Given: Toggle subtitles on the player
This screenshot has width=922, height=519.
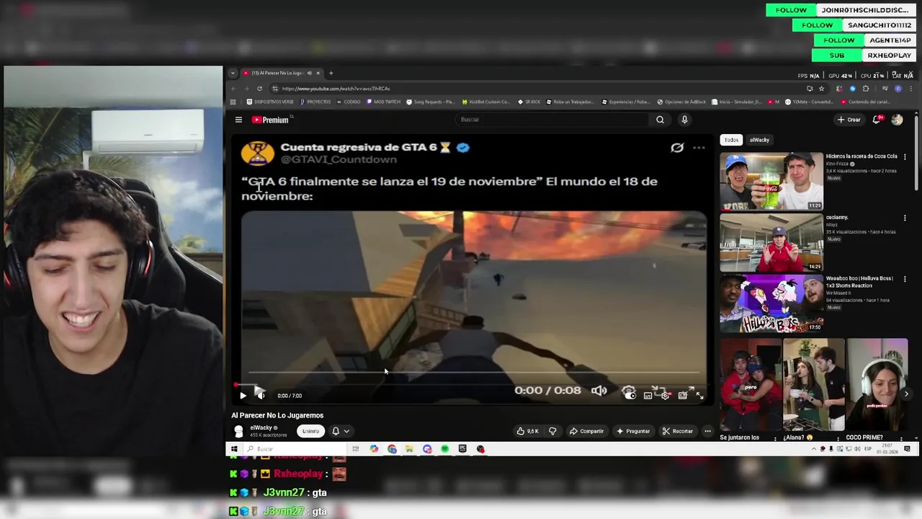Looking at the screenshot, I should (648, 395).
